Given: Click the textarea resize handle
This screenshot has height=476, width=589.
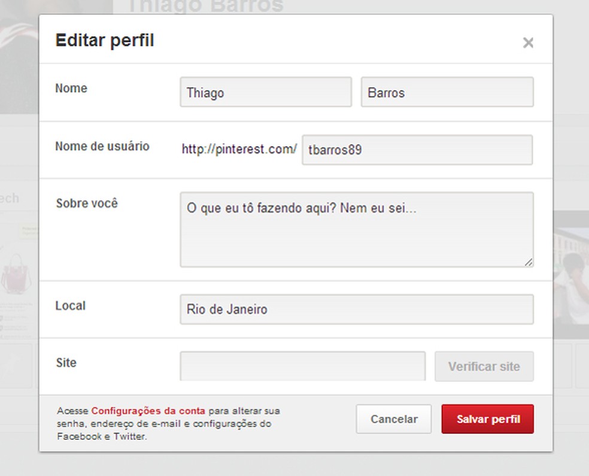Looking at the screenshot, I should click(x=529, y=262).
